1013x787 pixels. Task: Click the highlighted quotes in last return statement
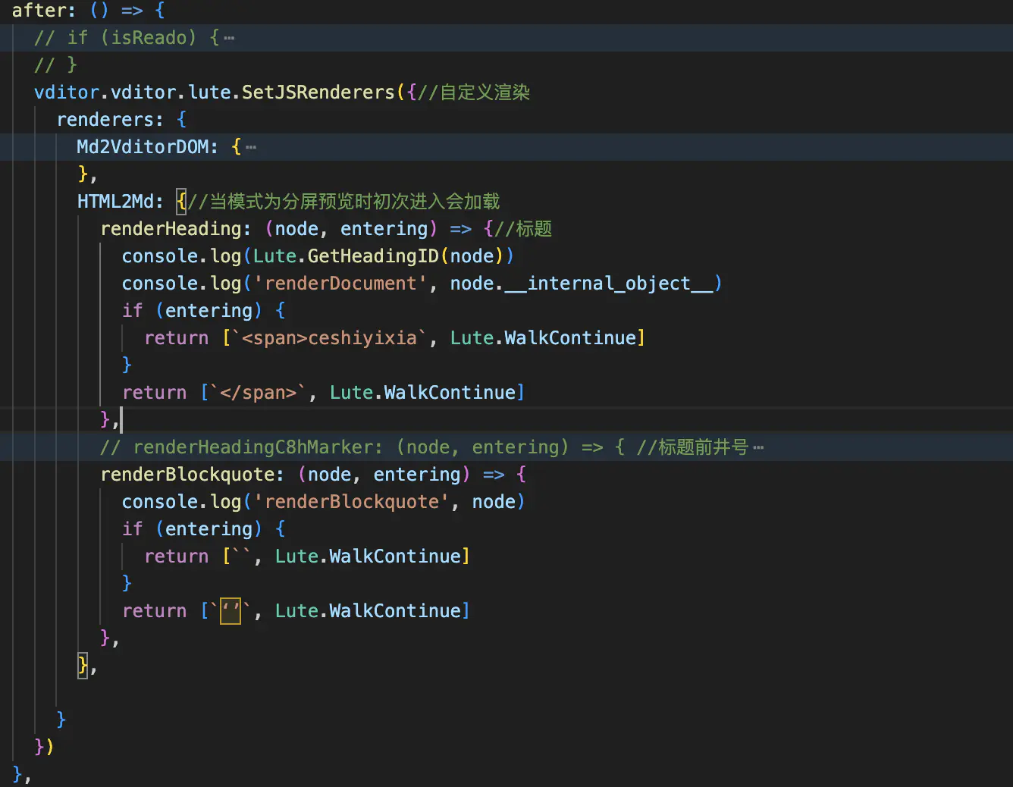click(231, 611)
